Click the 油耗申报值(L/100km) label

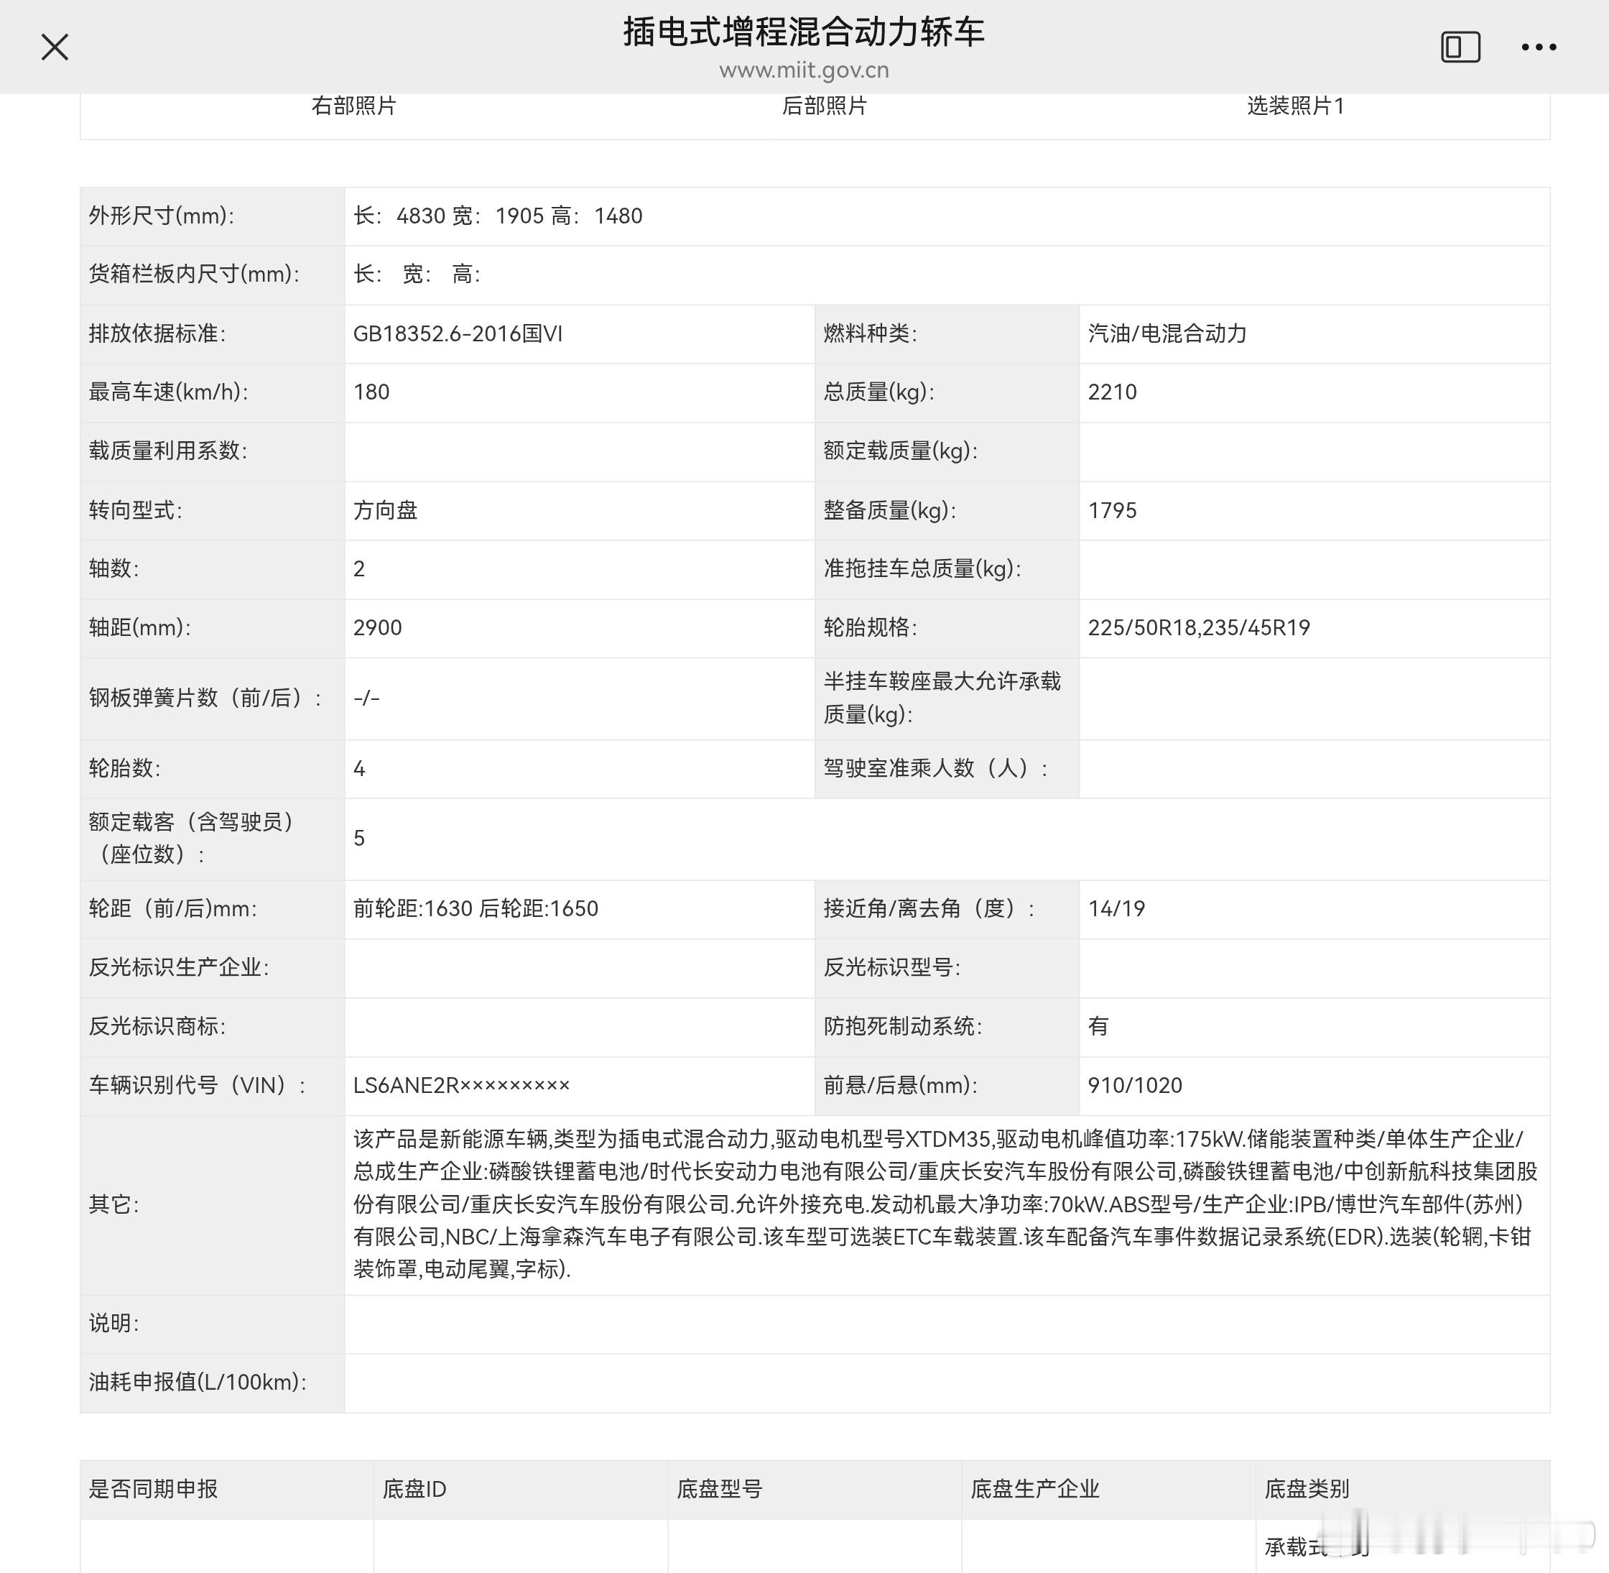tap(198, 1383)
